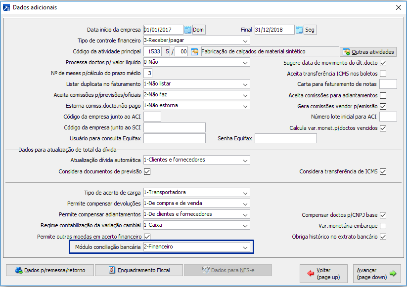Go back with Voltar (page up)
Screen dimensions: 407x287
[323, 274]
